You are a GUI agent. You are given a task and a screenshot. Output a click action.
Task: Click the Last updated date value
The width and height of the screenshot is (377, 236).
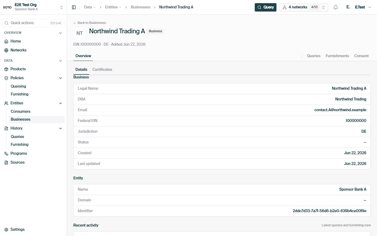pos(355,164)
